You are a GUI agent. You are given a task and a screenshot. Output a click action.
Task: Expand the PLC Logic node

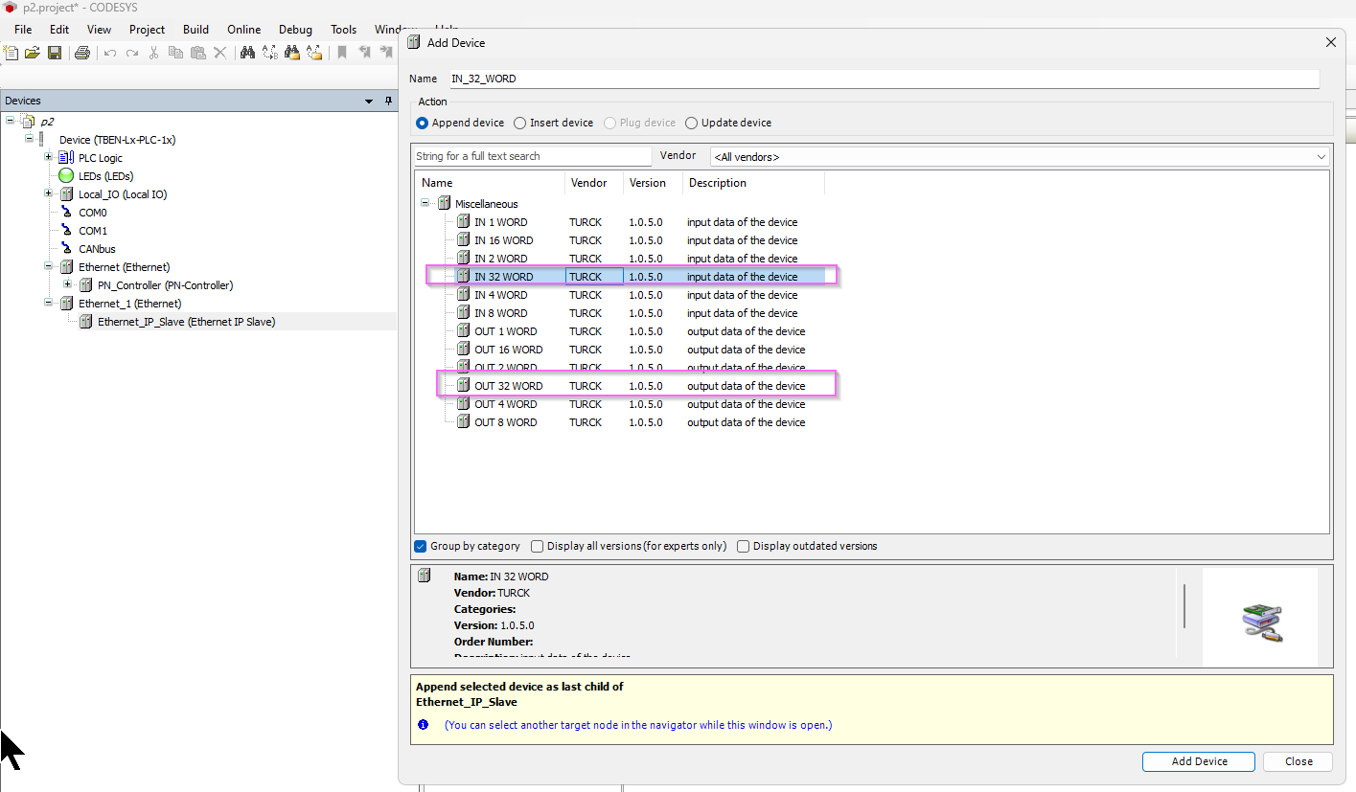coord(49,157)
